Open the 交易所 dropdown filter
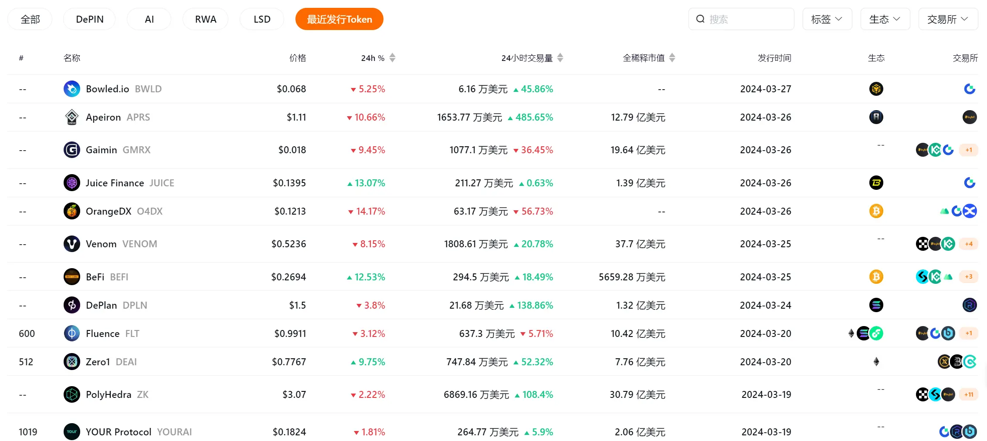This screenshot has height=441, width=987. click(948, 19)
